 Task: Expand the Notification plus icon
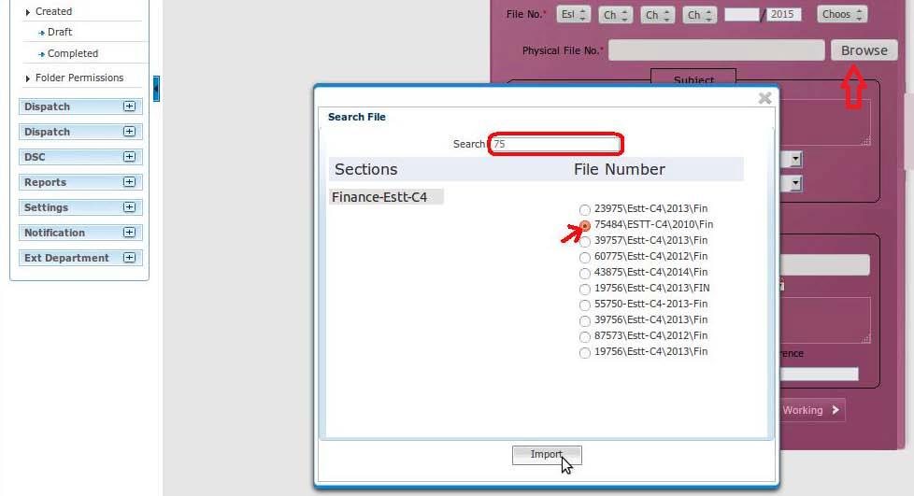click(x=129, y=233)
